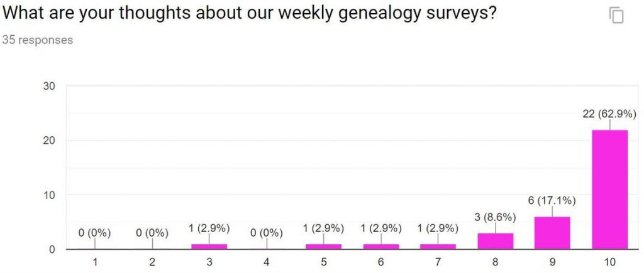Select the "6 (17.1%)" data label
The image size is (644, 273).
coord(552,201)
